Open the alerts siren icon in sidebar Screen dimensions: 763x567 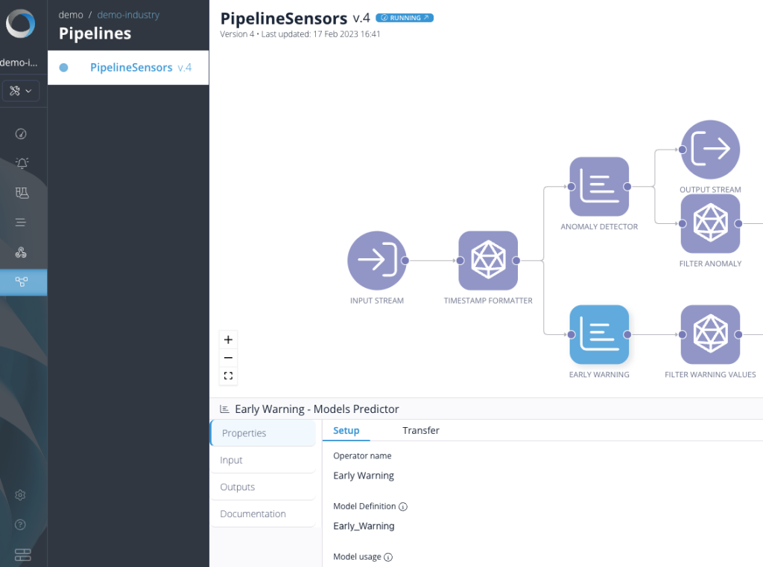[x=22, y=163]
